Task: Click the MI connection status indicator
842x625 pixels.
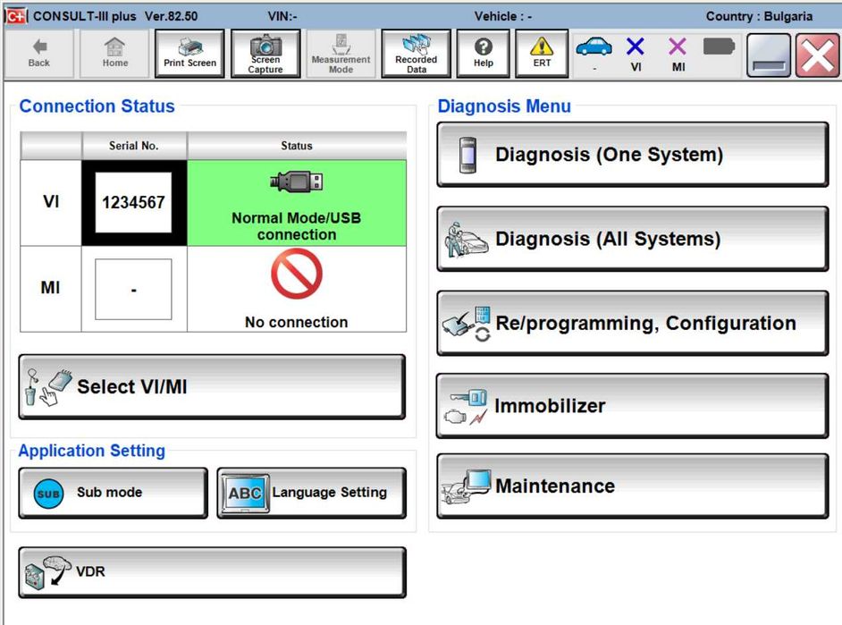Action: pos(678,52)
